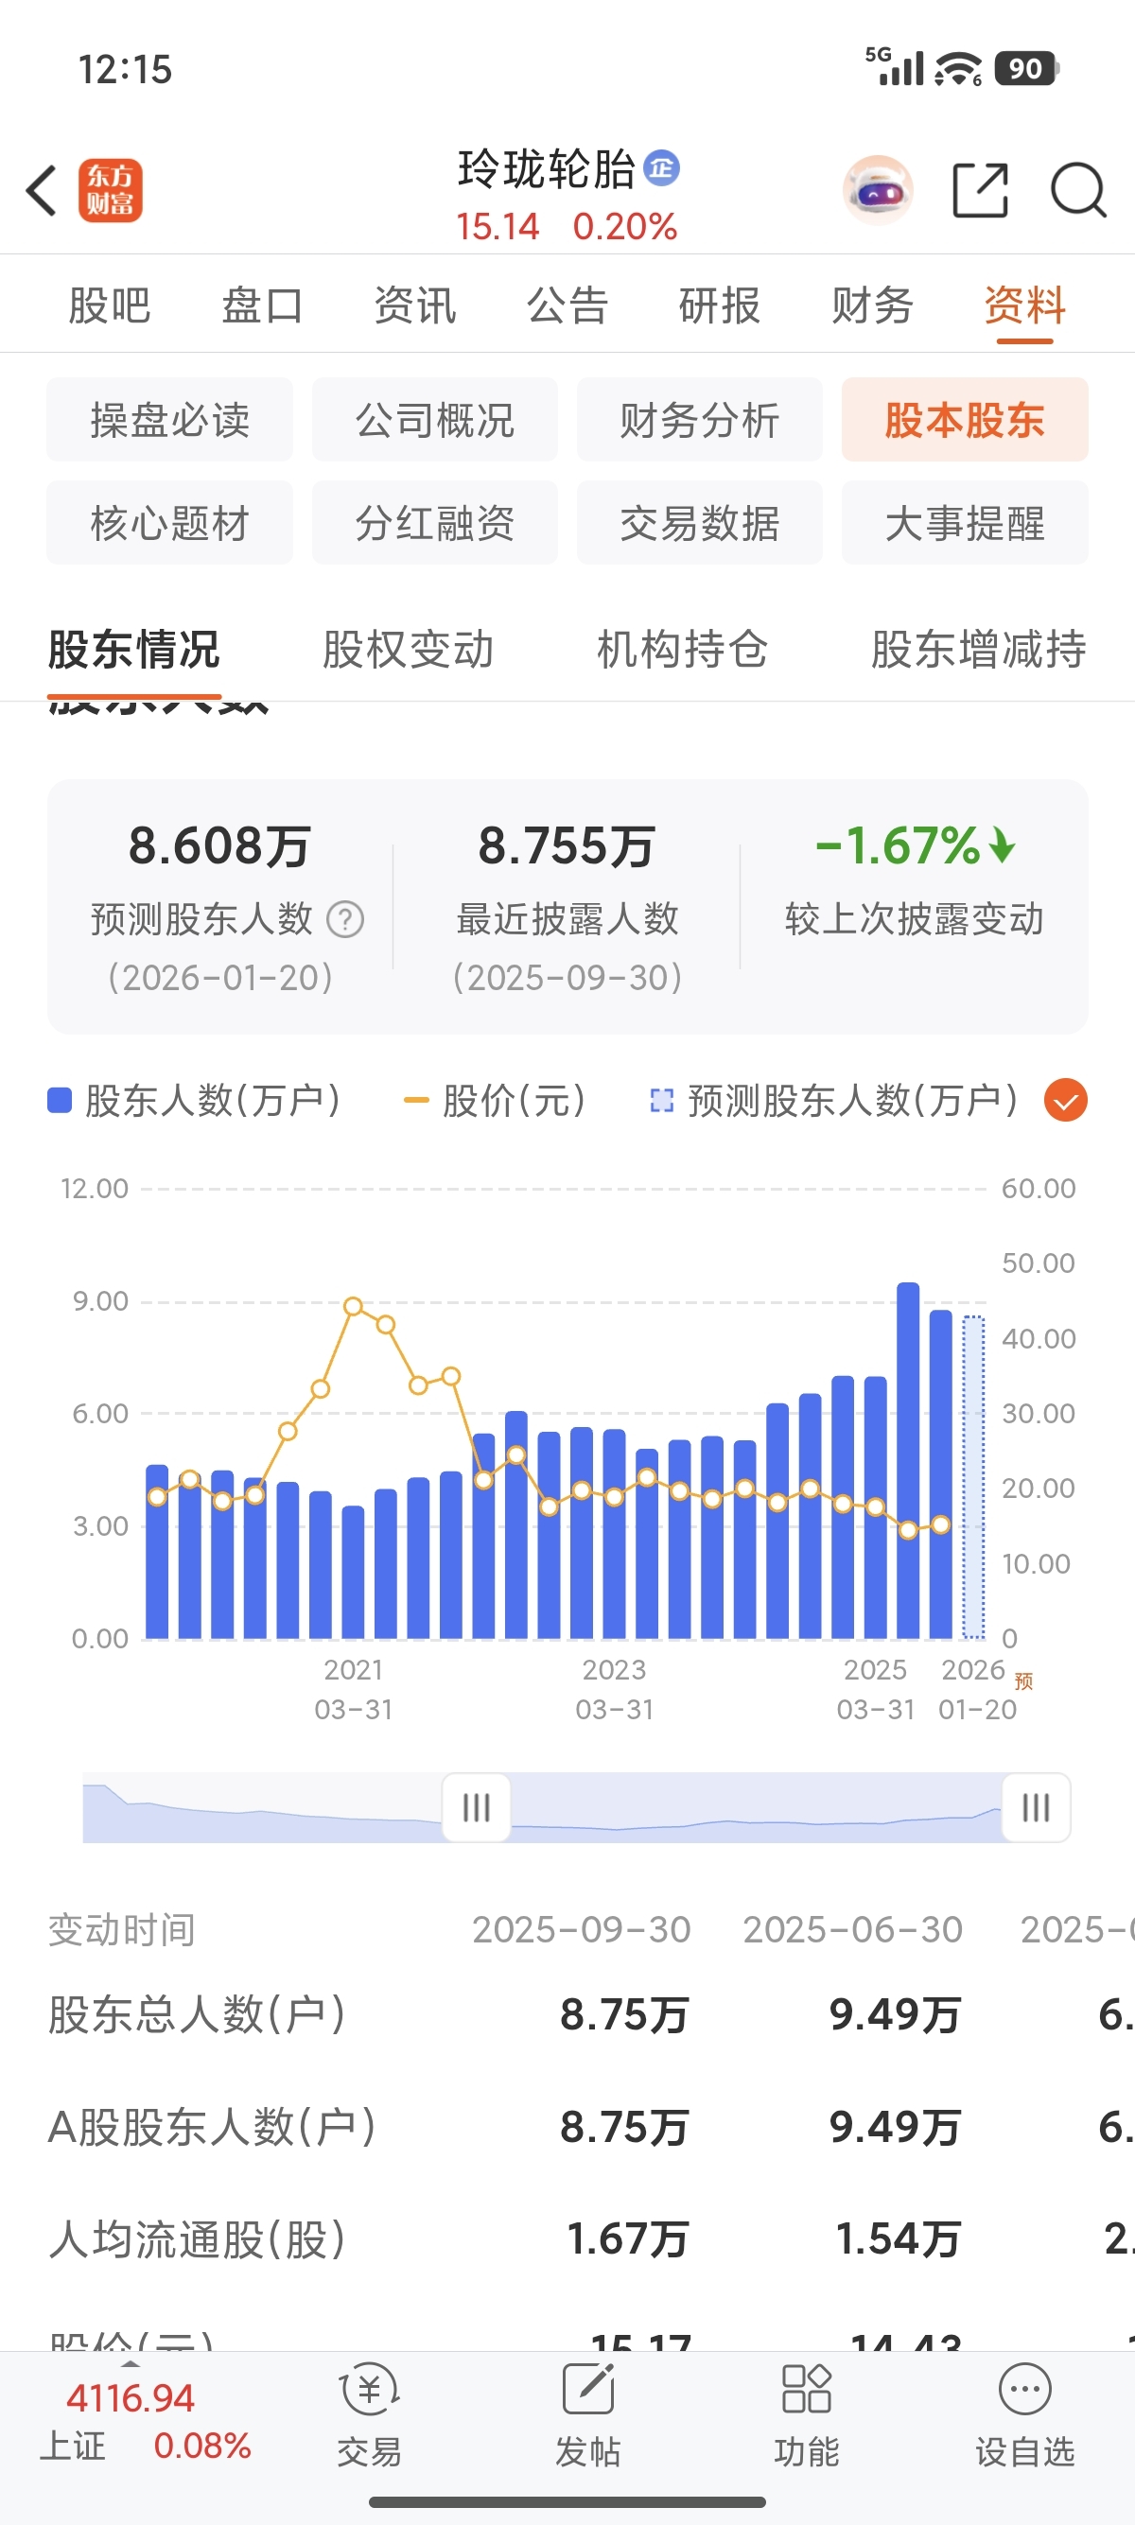Switch to the 研报 tab
The width and height of the screenshot is (1135, 2525).
pos(720,305)
